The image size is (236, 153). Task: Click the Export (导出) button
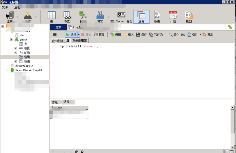pyautogui.click(x=208, y=35)
